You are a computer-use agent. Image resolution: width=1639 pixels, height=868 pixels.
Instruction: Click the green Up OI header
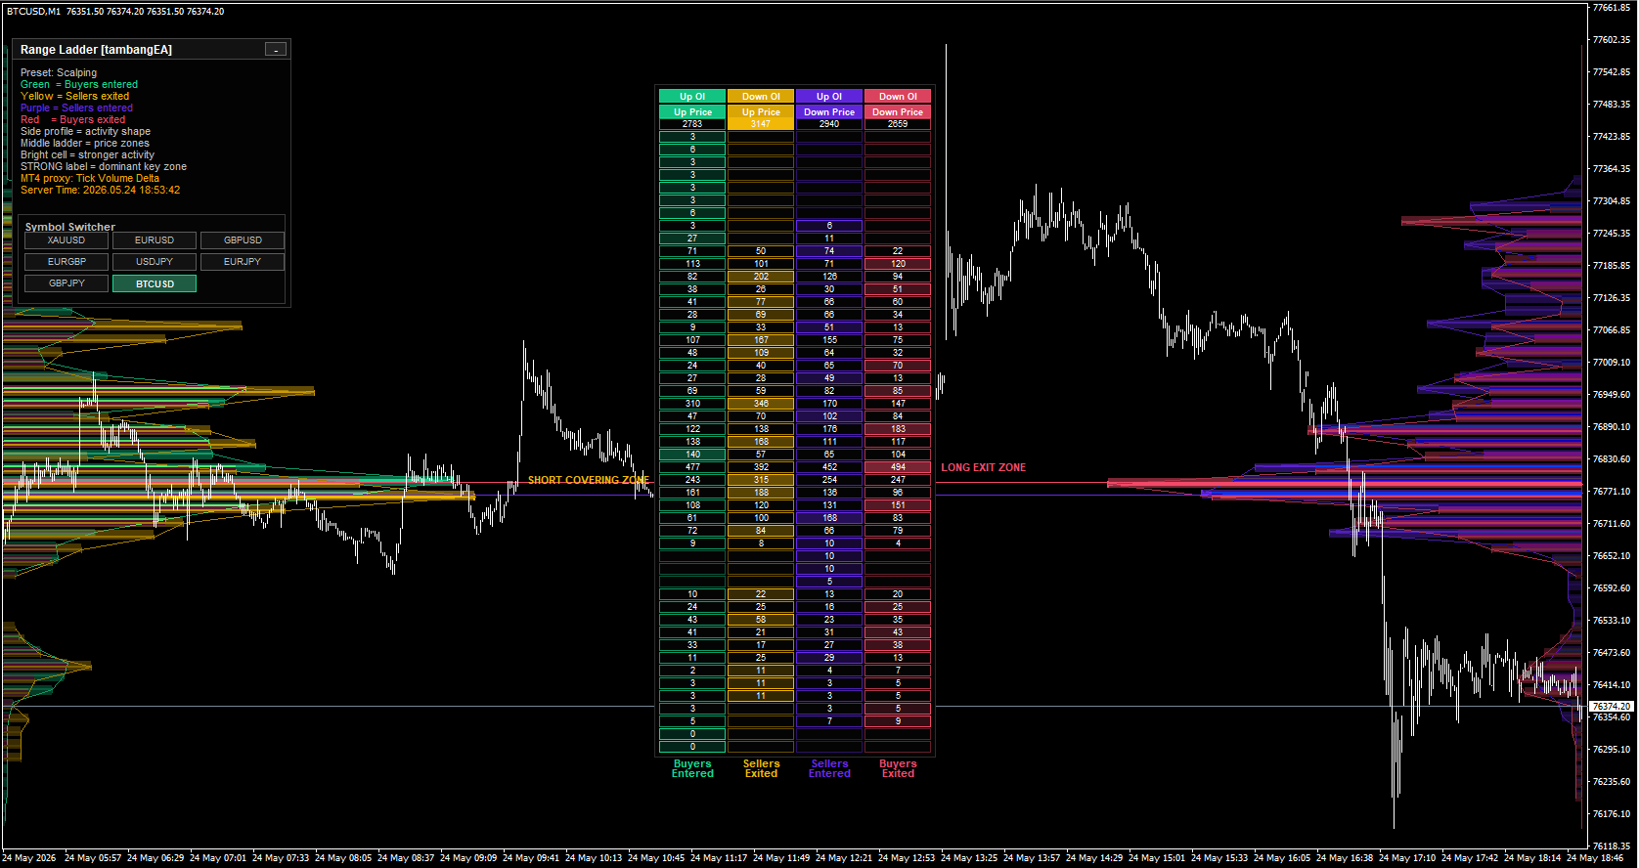click(692, 97)
